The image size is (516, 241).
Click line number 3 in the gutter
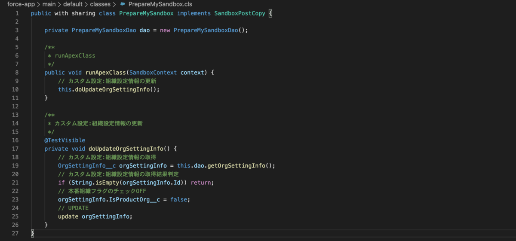tap(17, 30)
